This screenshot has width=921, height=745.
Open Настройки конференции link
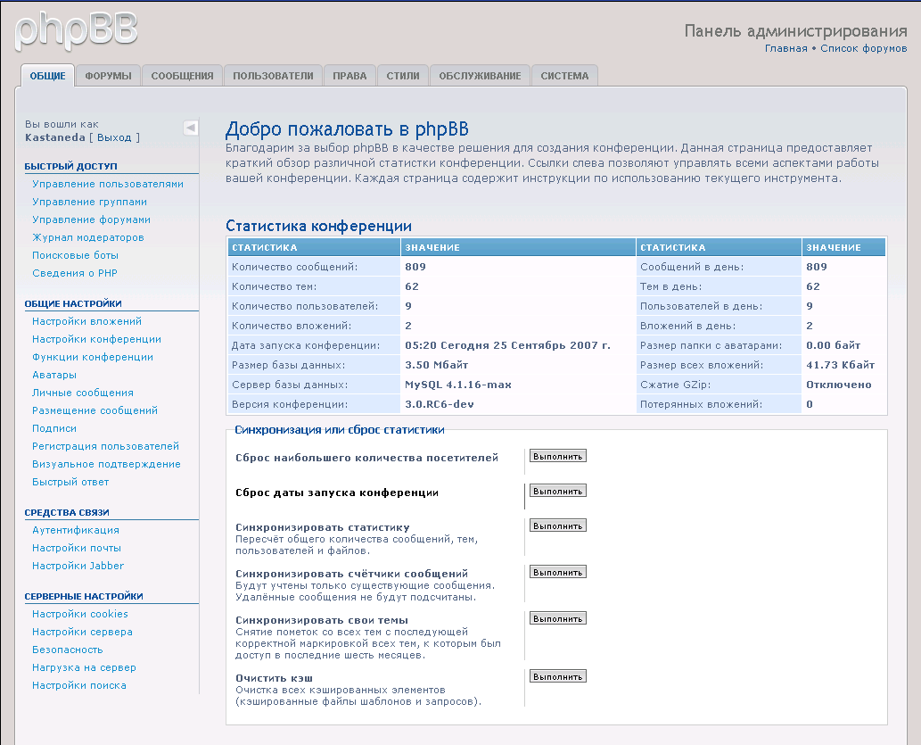tap(96, 339)
